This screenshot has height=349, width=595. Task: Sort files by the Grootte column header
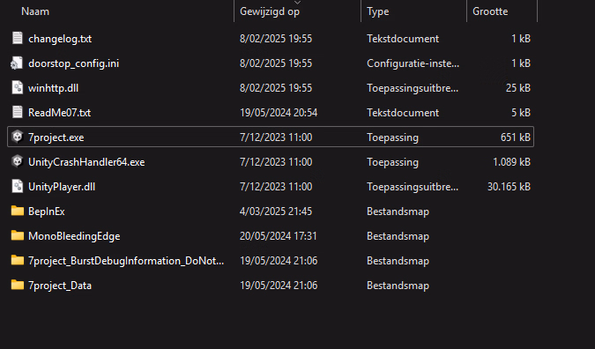tap(490, 11)
